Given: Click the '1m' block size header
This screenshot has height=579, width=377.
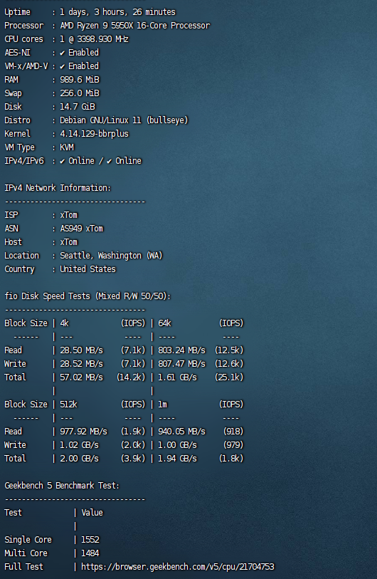Looking at the screenshot, I should pos(163,405).
